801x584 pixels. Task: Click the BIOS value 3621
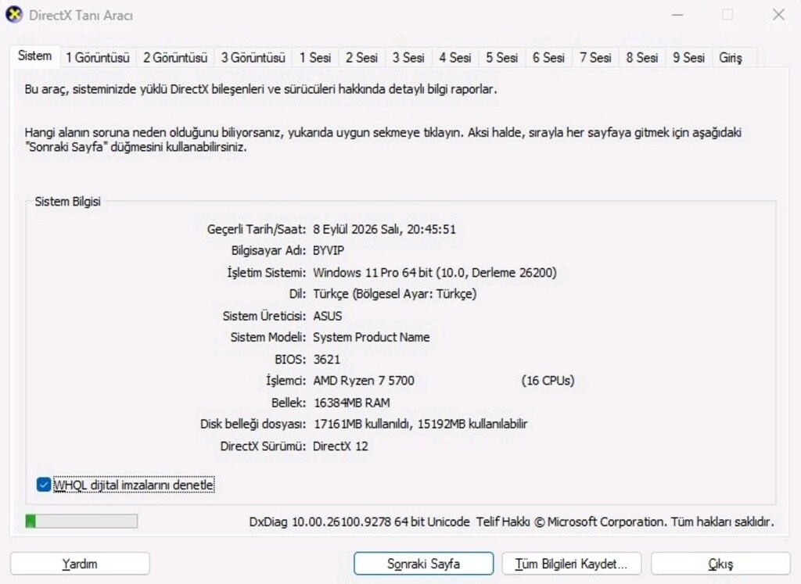[326, 360]
